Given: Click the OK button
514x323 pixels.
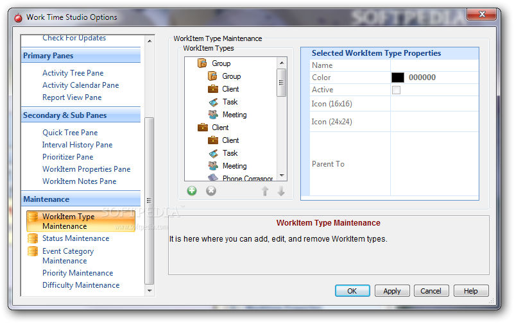Looking at the screenshot, I should (x=352, y=291).
